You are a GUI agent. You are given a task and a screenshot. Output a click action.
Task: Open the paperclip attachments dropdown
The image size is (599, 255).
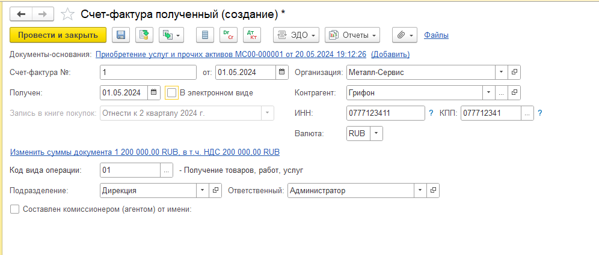pyautogui.click(x=405, y=35)
